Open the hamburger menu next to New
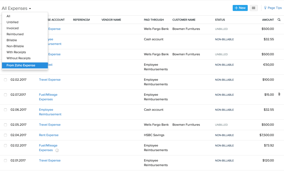This screenshot has height=172, width=284. [253, 8]
